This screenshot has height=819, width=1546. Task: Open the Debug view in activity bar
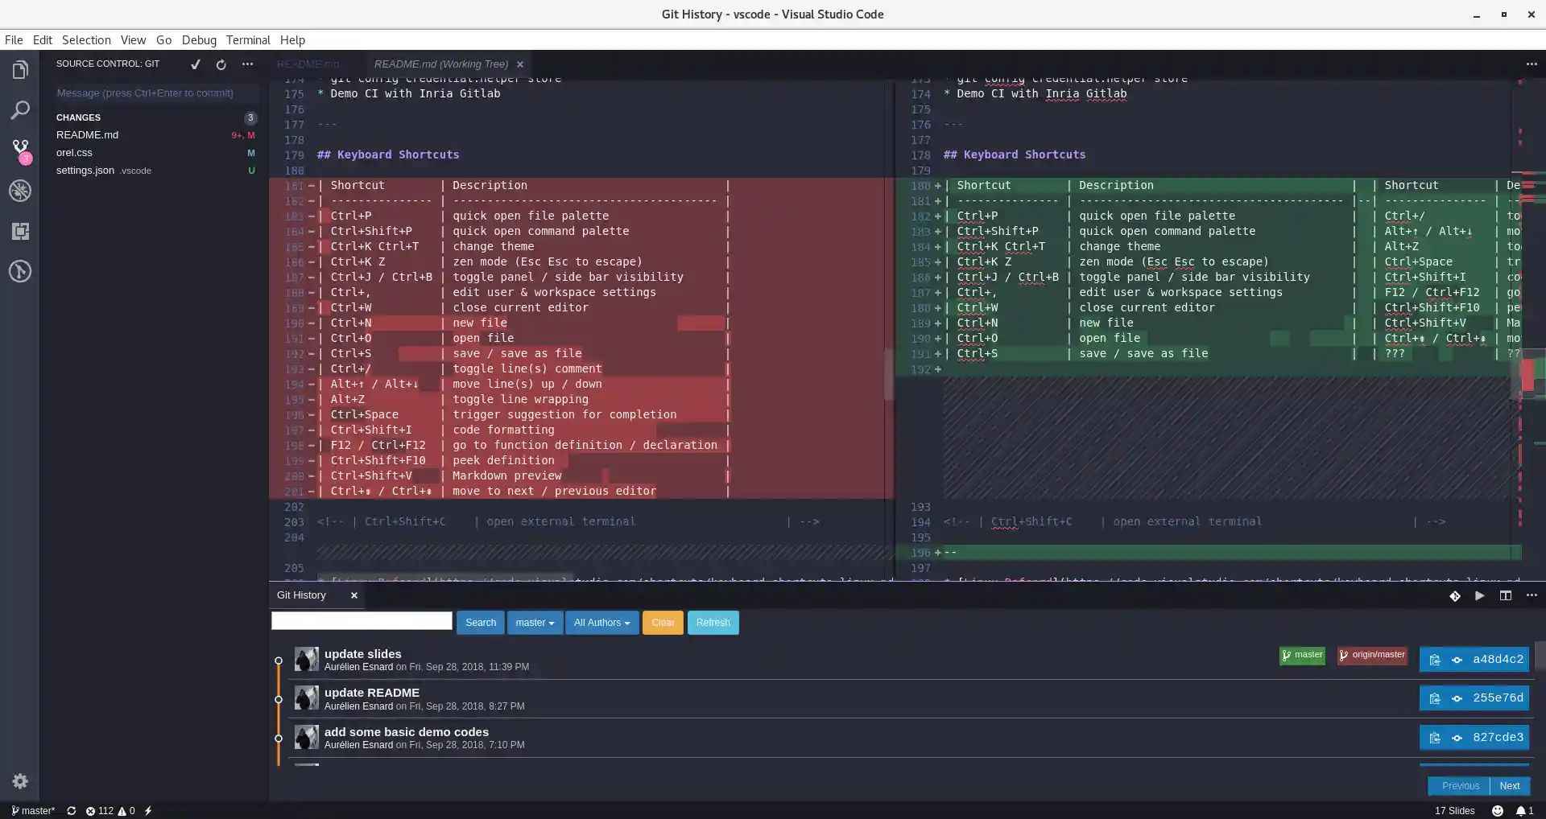tap(20, 191)
